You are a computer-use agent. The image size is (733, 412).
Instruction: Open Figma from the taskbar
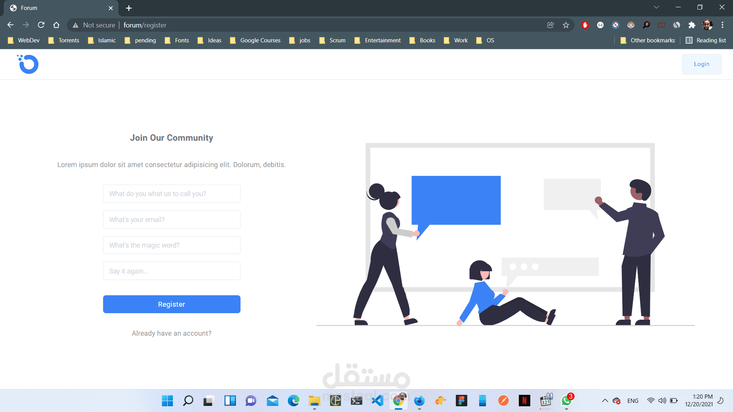coord(462,401)
